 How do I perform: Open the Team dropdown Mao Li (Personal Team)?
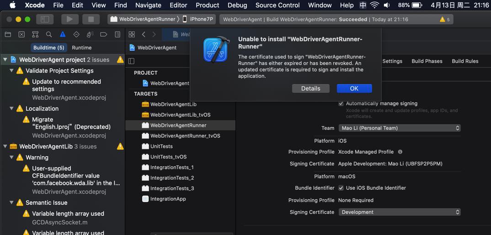coord(400,128)
